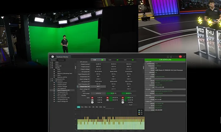Click the round app logo beside Hardware Monitor
221x132 pixels.
pyautogui.click(x=53, y=57)
